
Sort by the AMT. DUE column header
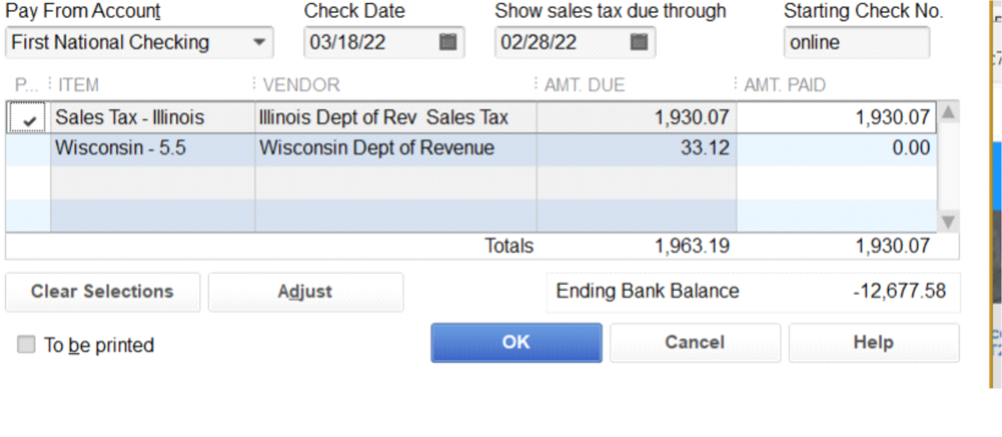pos(585,85)
